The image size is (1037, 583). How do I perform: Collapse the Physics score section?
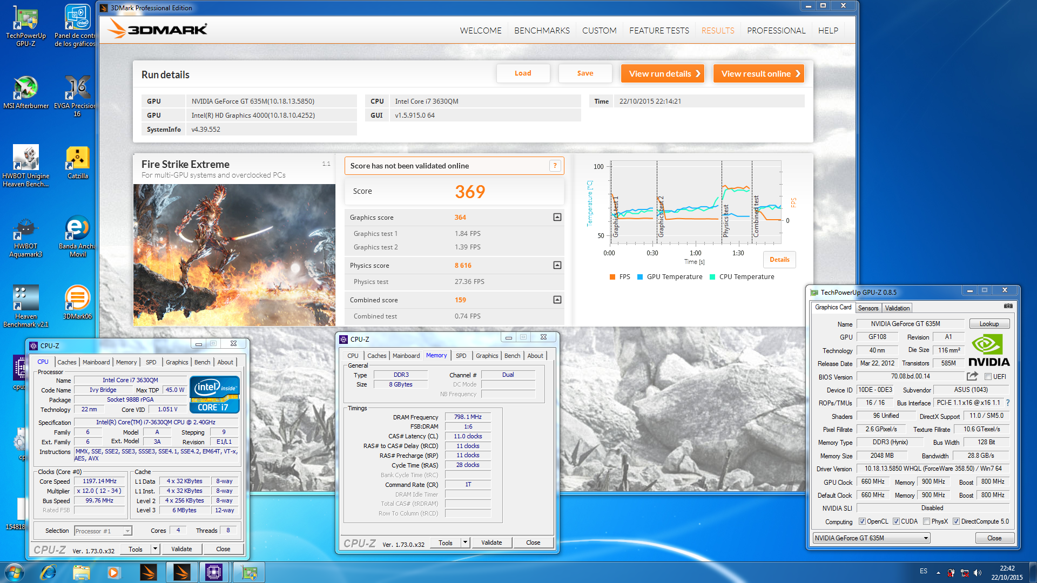(557, 265)
